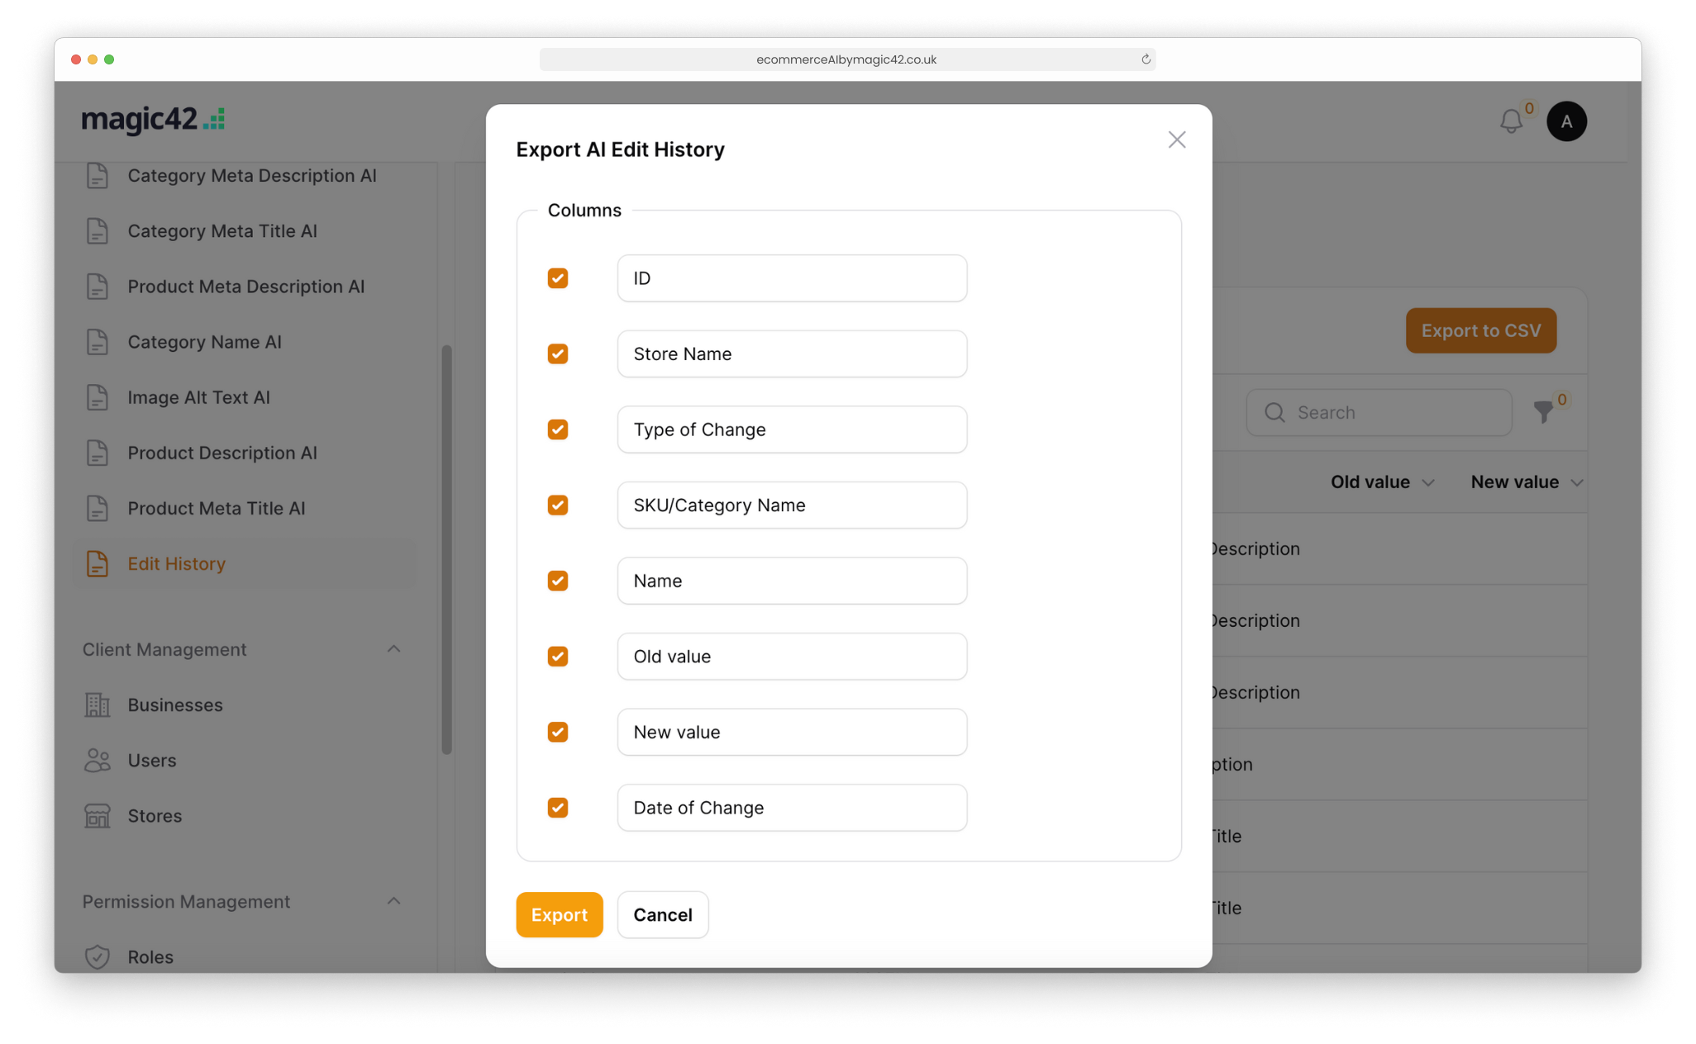Click the Businesses icon in Client Management
This screenshot has height=1044, width=1696.
[x=98, y=704]
